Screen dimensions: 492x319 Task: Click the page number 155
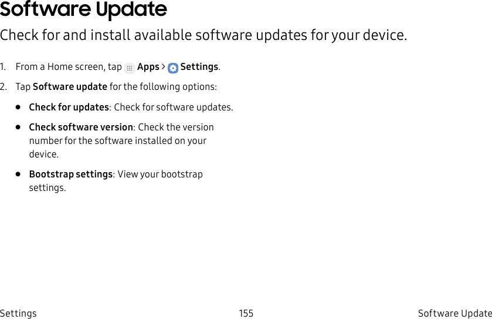[x=246, y=313]
